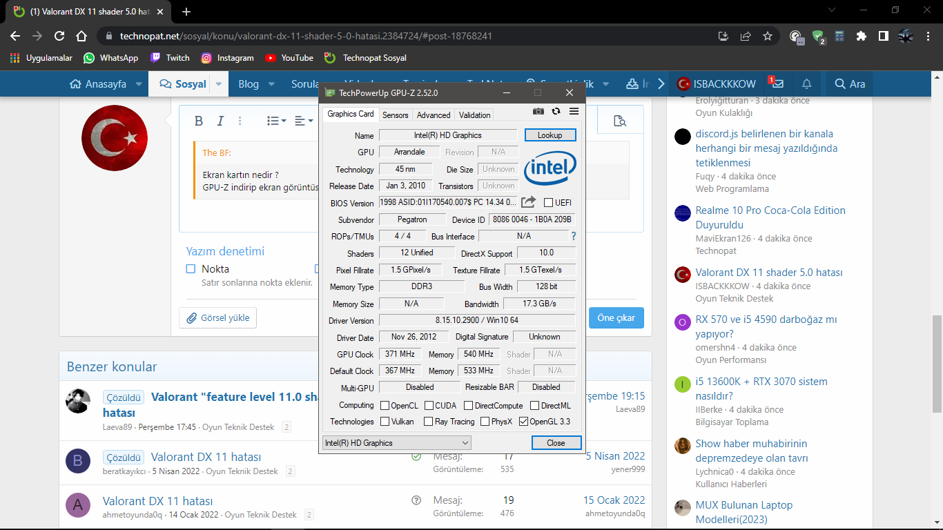
Task: Open more formatting options dots in editor
Action: coord(240,121)
